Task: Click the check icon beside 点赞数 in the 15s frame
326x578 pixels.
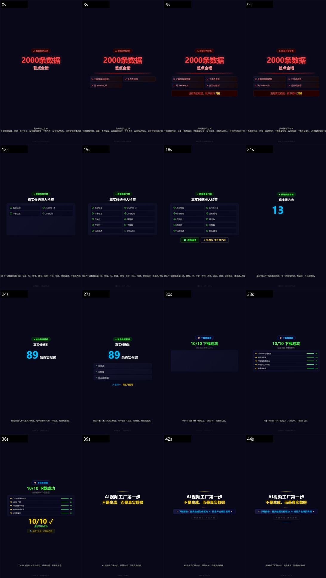Action: (x=93, y=219)
